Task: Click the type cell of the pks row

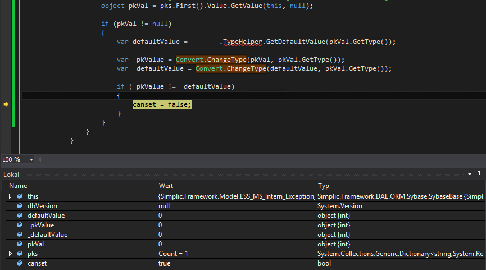Action: point(401,254)
